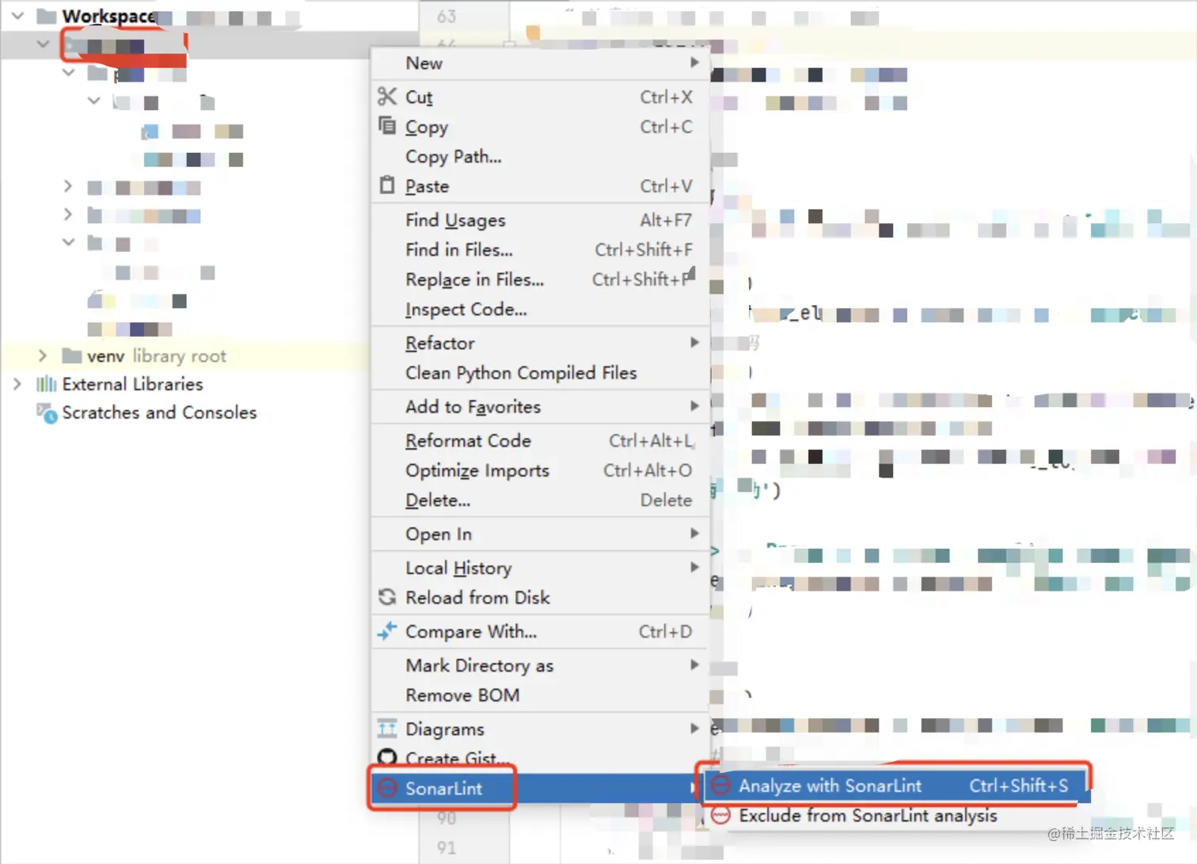The width and height of the screenshot is (1197, 864).
Task: Select the External Libraries tree row
Action: click(132, 384)
